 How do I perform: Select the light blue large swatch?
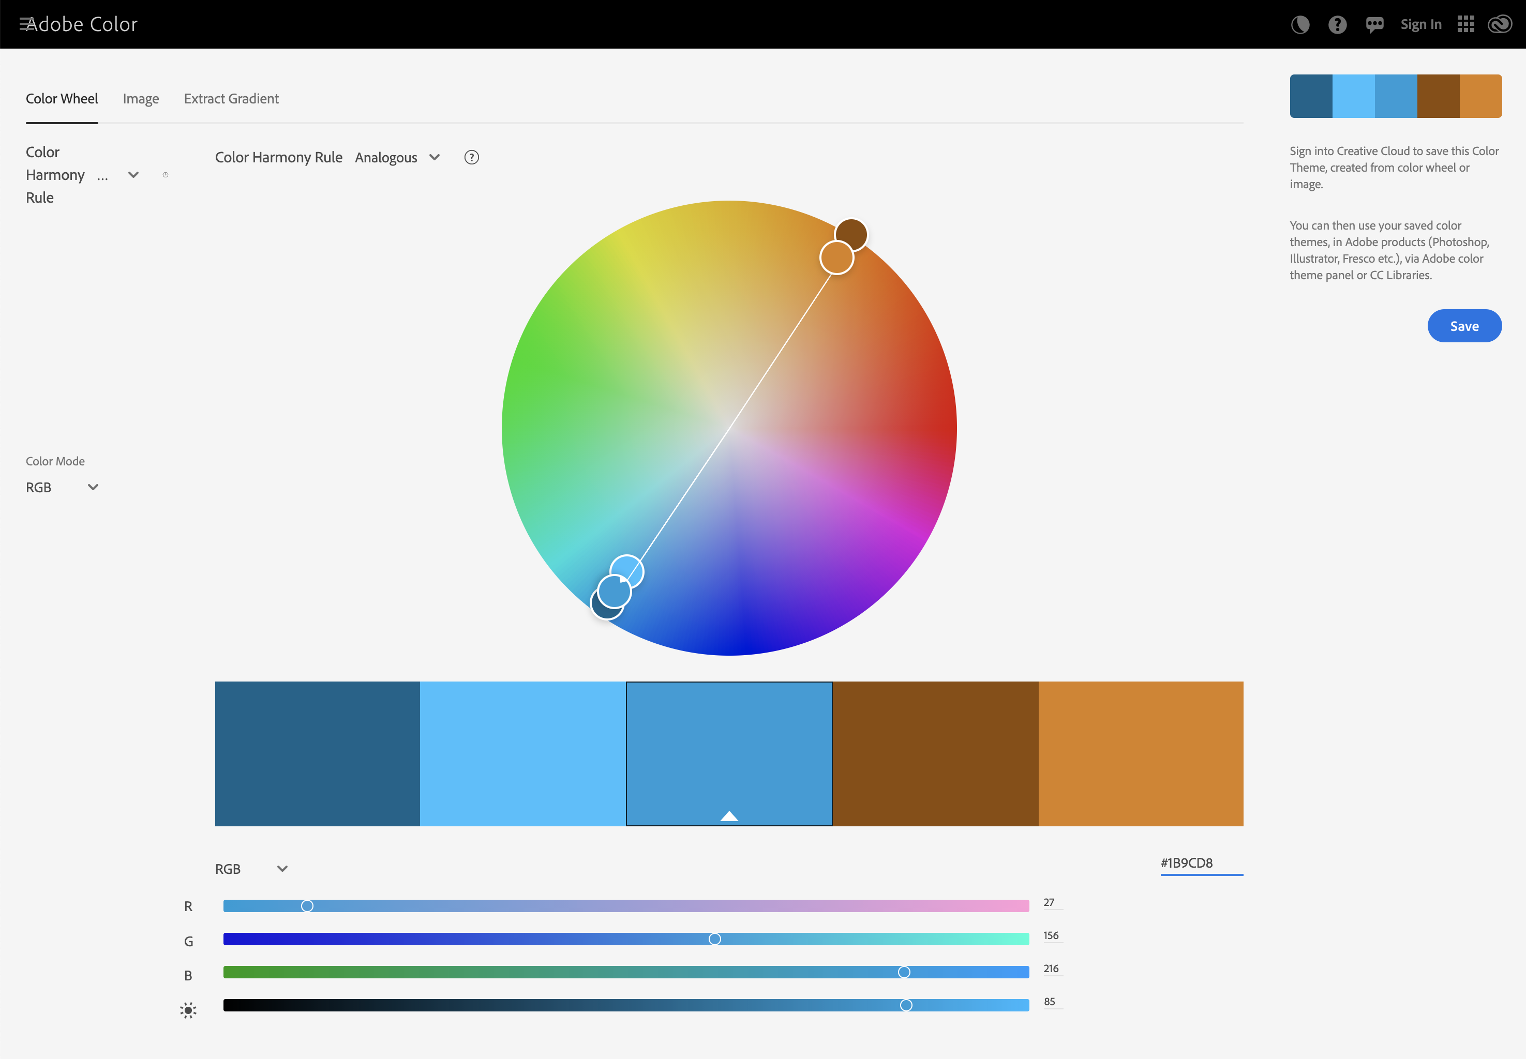[523, 753]
